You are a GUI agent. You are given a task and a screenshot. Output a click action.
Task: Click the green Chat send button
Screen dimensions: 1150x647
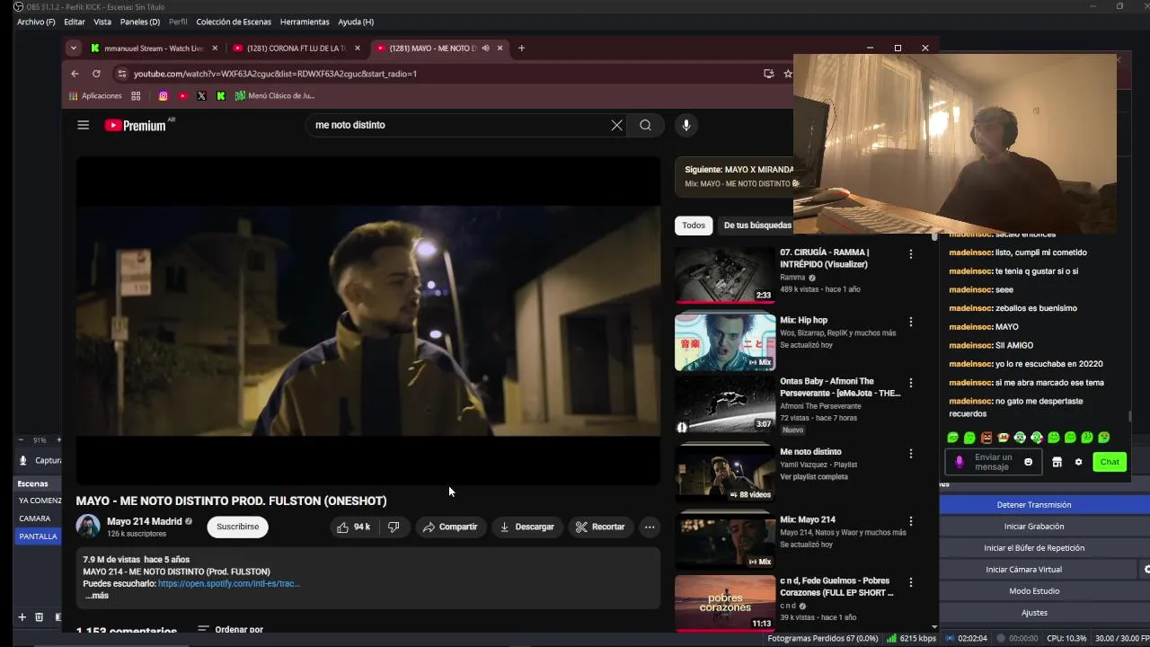click(1110, 462)
